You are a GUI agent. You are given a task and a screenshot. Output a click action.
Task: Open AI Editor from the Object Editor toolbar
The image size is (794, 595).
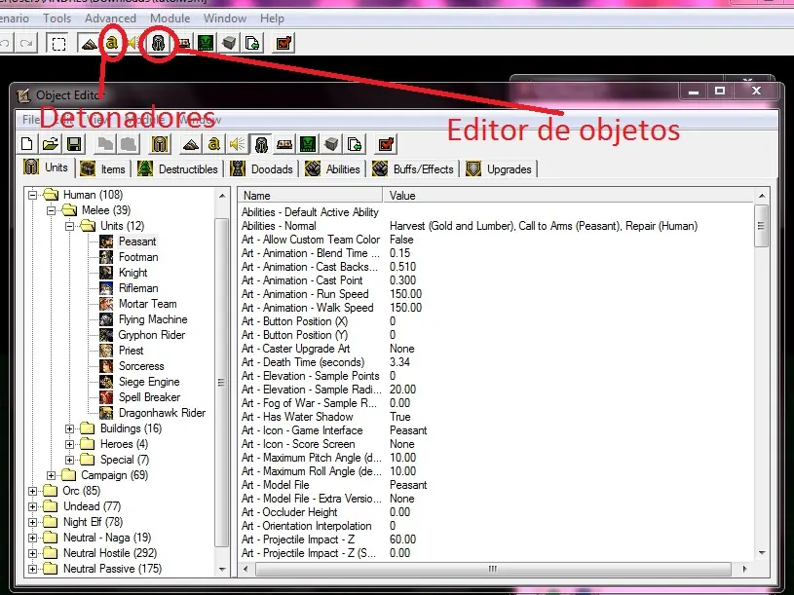308,145
